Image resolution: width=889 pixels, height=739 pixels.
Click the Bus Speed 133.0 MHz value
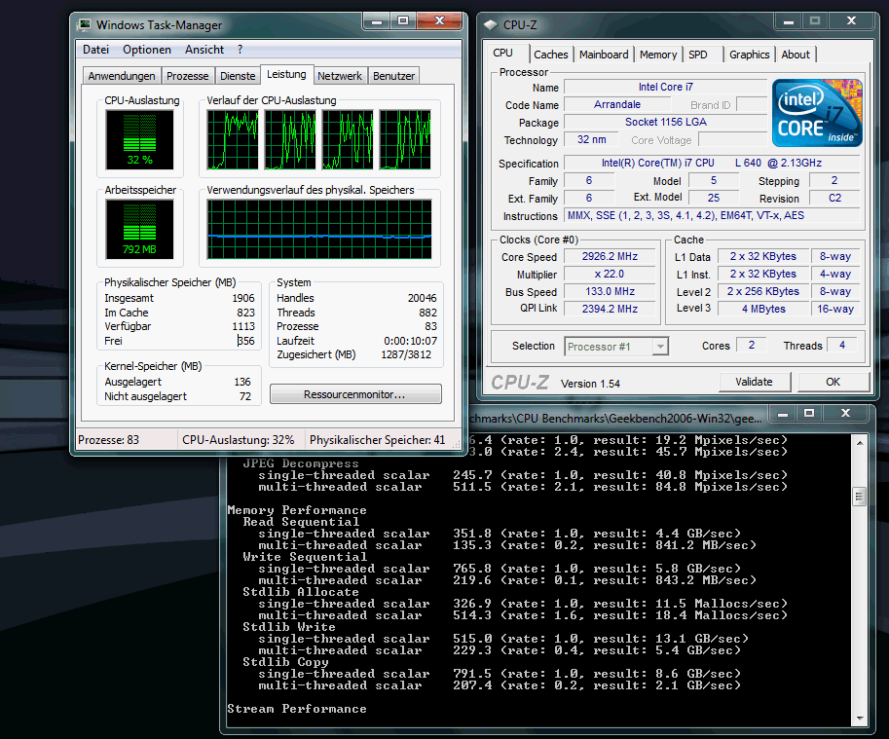610,291
